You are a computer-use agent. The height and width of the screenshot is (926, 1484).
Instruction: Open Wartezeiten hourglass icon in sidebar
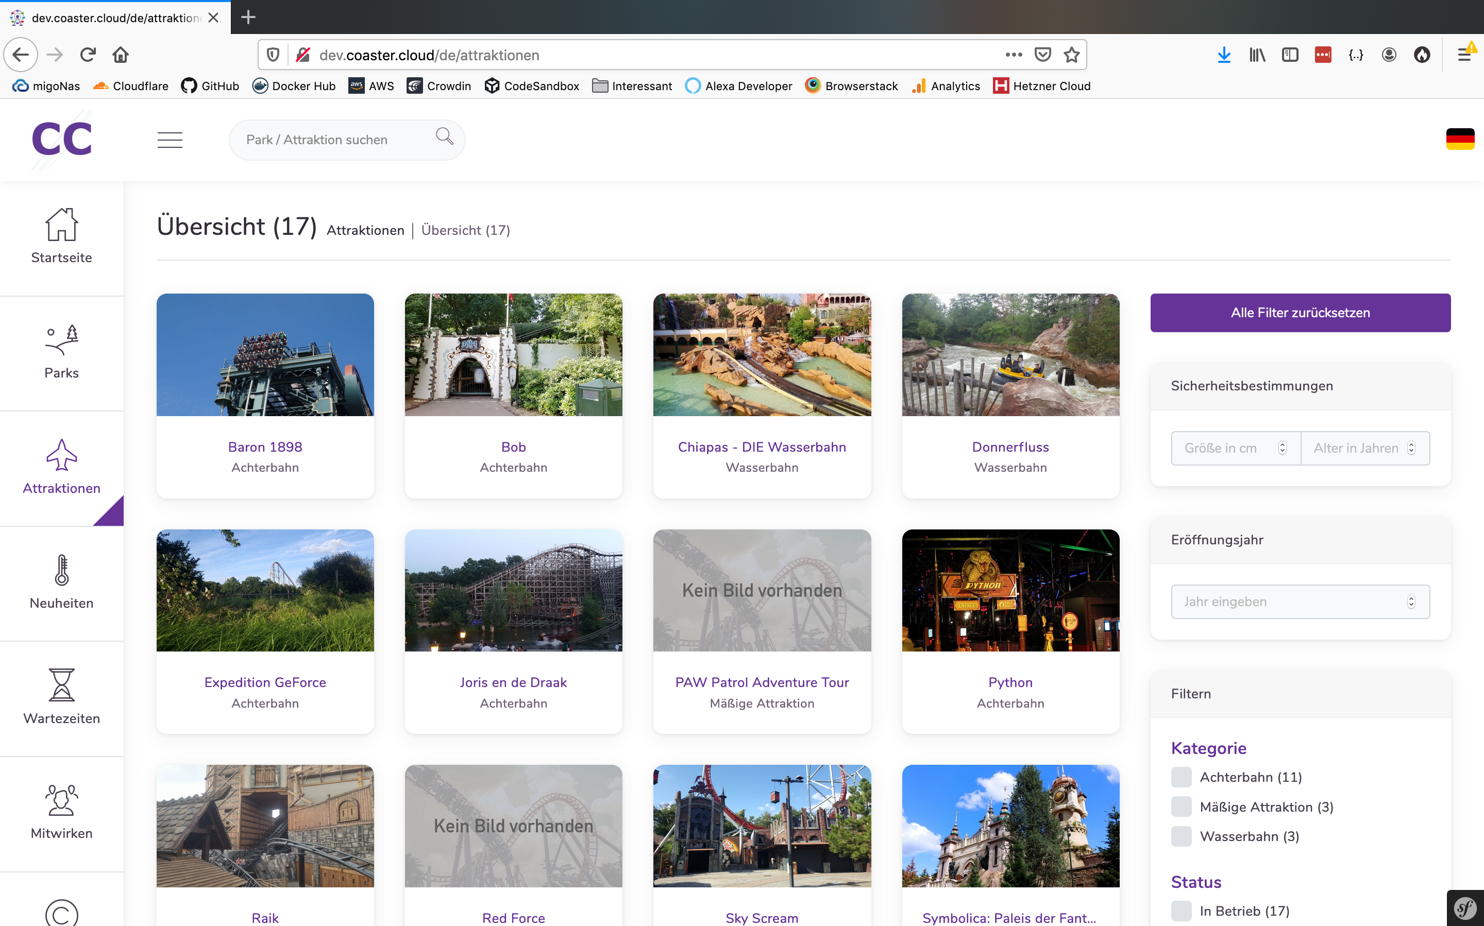coord(61,684)
